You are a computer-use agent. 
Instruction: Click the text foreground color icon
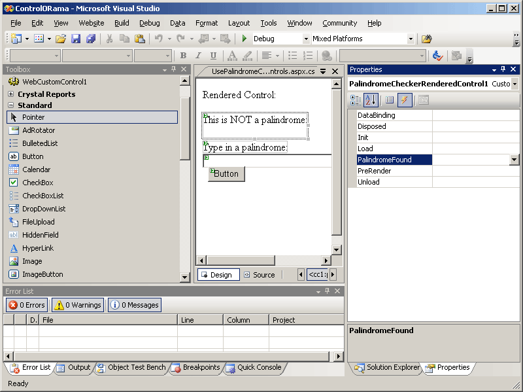232,56
